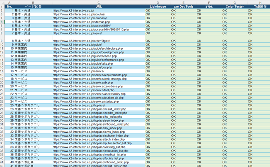This screenshot has width=270, height=167.
Task: Open the /guide/gov.php link
Action: [82, 67]
